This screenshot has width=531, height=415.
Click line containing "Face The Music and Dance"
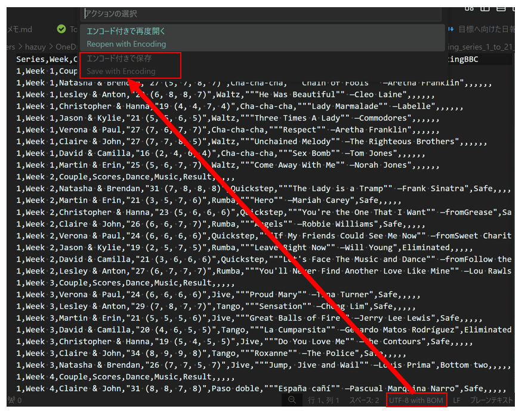[x=264, y=259]
